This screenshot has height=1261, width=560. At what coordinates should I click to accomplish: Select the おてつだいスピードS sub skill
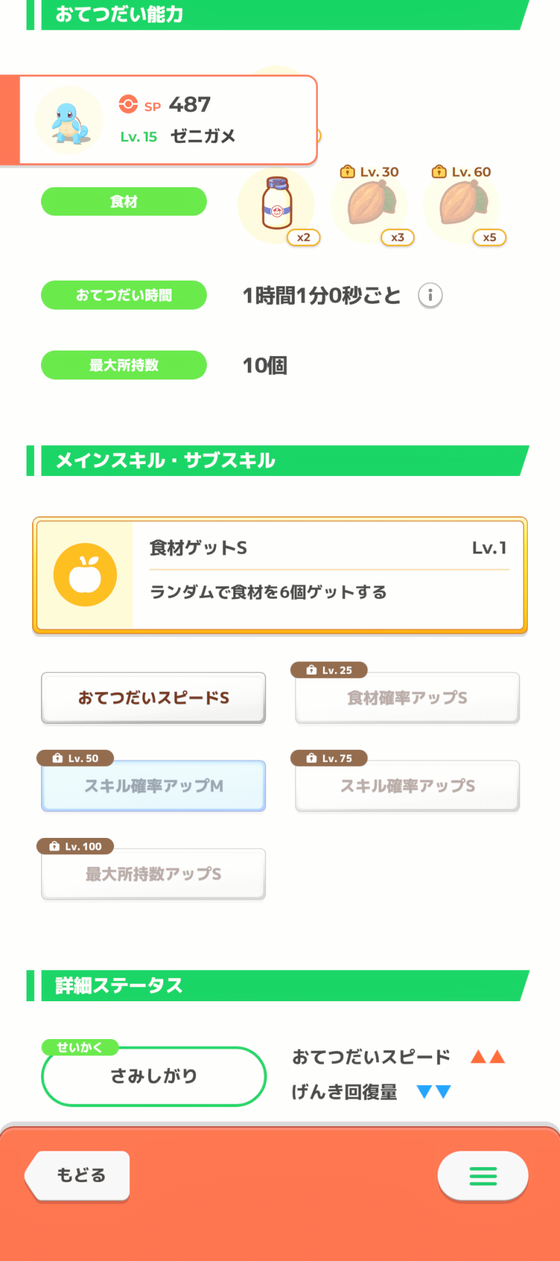(x=153, y=698)
